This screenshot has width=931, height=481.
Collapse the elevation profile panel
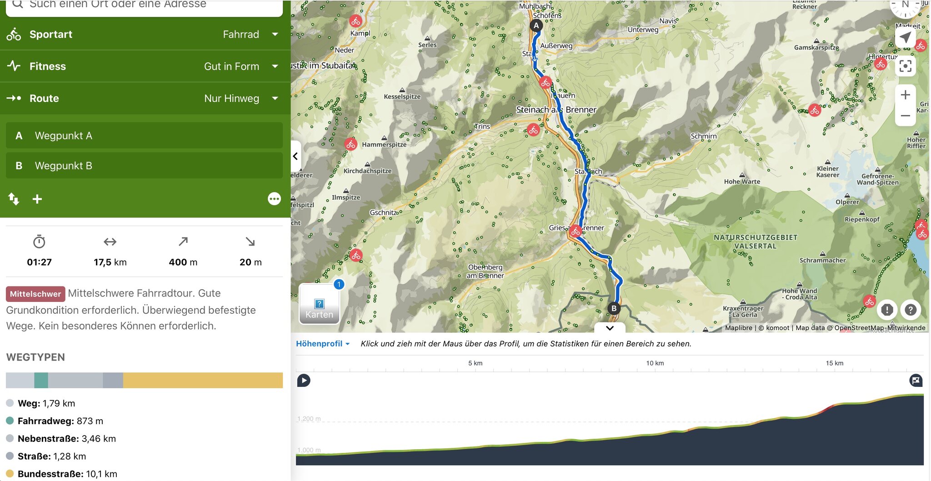pyautogui.click(x=610, y=328)
